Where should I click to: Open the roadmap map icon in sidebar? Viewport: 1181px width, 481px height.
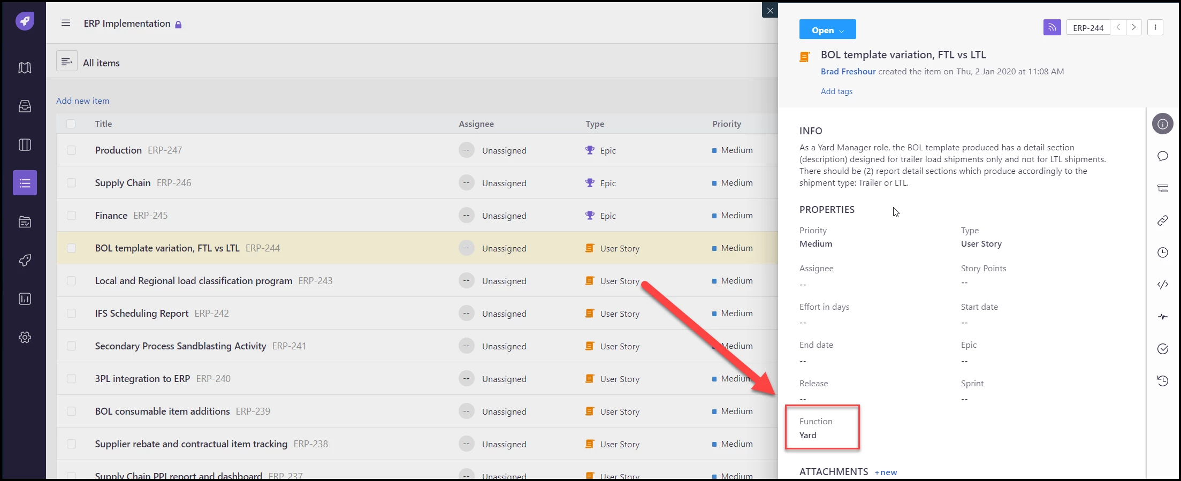[x=25, y=68]
